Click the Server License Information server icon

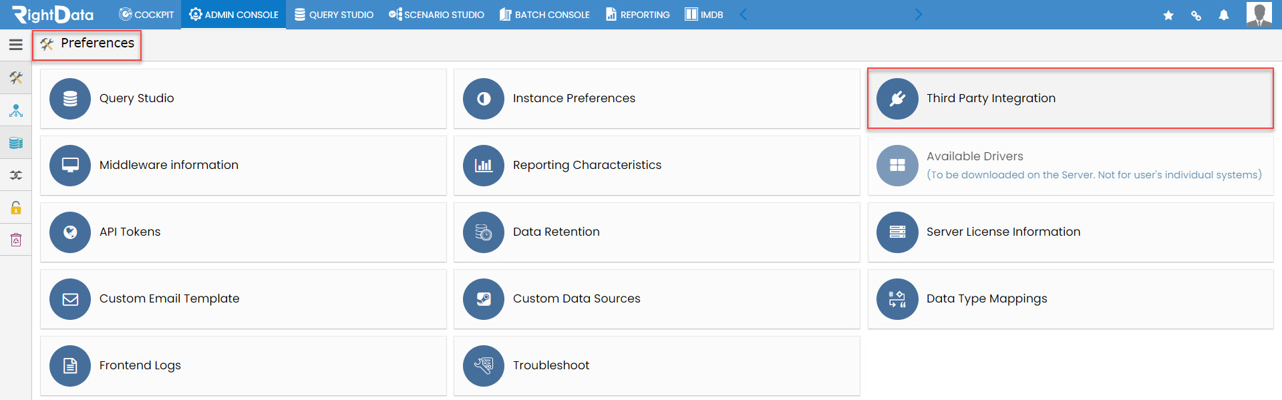897,232
